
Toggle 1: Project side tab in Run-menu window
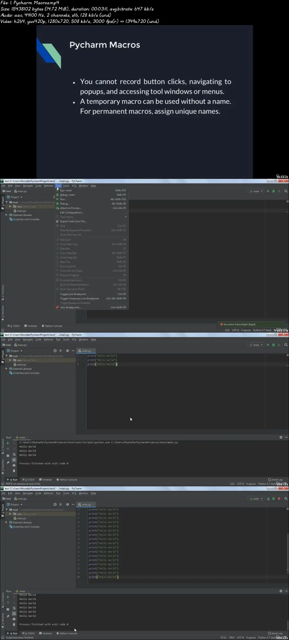[x=3, y=203]
